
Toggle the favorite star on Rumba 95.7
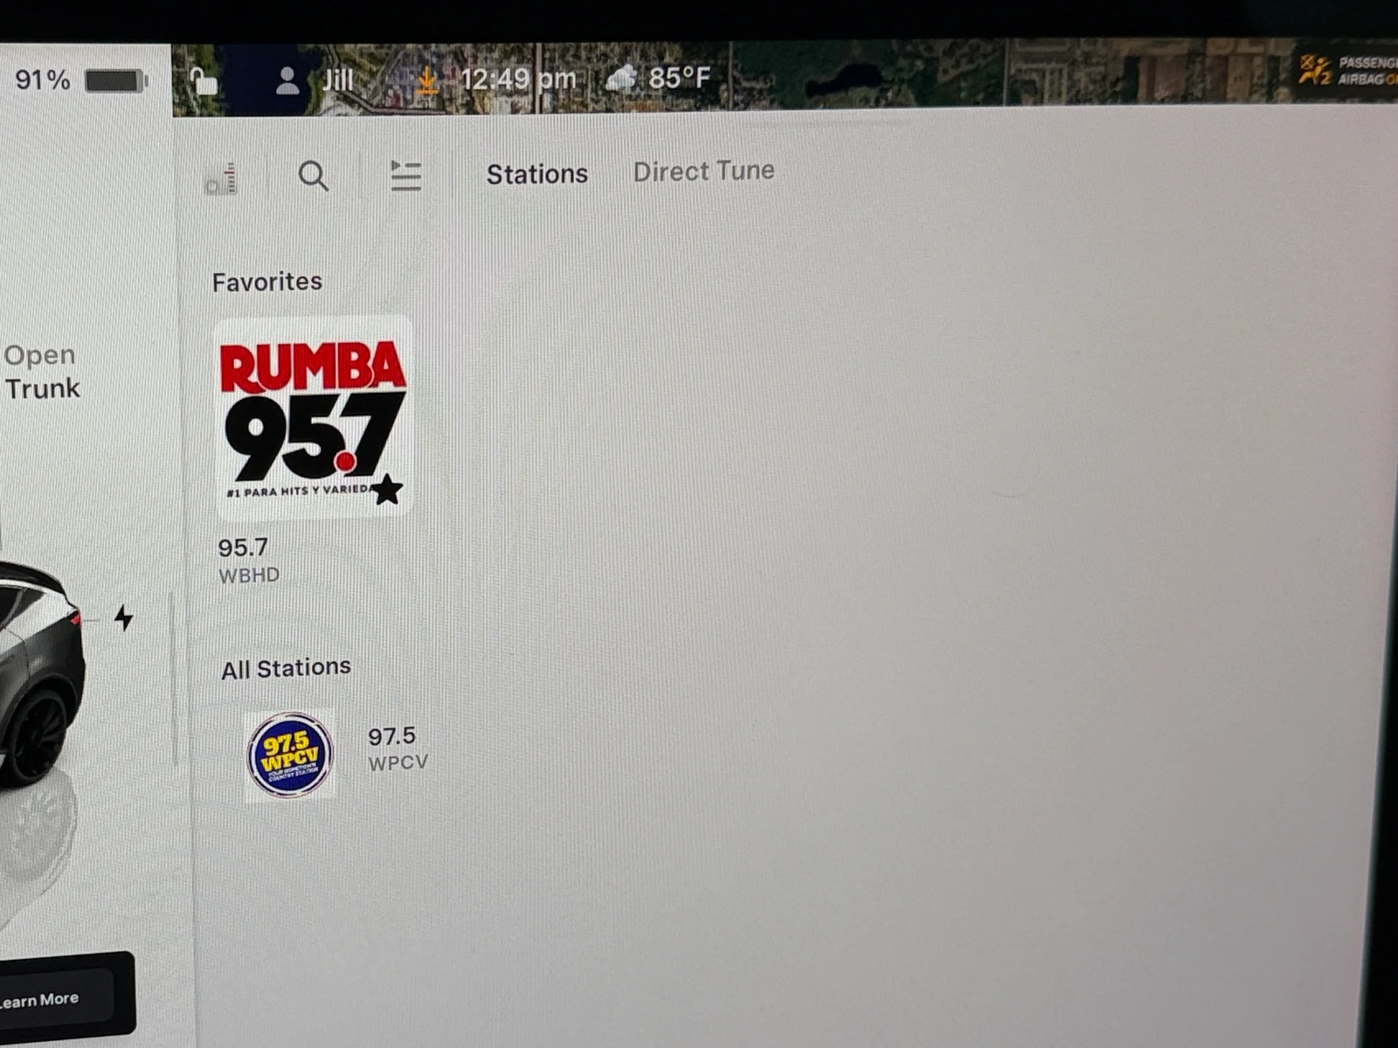click(x=386, y=490)
